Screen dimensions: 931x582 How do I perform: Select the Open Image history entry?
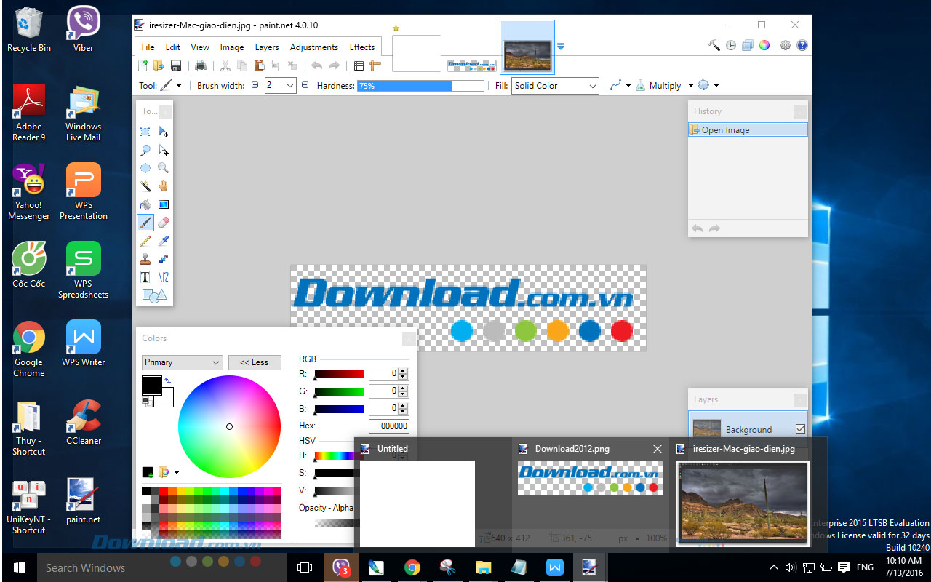point(748,130)
